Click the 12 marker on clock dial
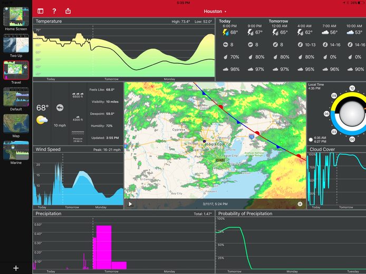The height and width of the screenshot is (274, 366). tap(352, 89)
